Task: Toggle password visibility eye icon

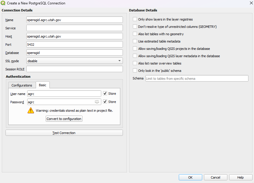Action: (x=97, y=102)
